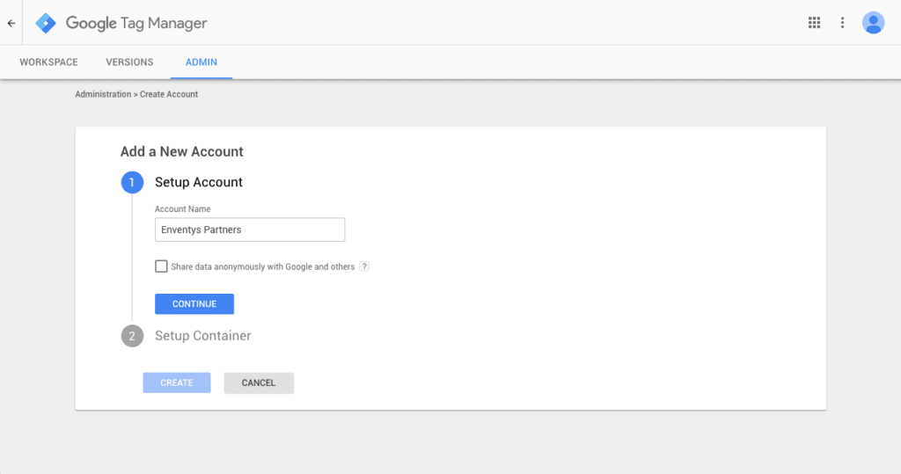Open the user account avatar
This screenshot has height=474, width=901.
click(x=873, y=23)
